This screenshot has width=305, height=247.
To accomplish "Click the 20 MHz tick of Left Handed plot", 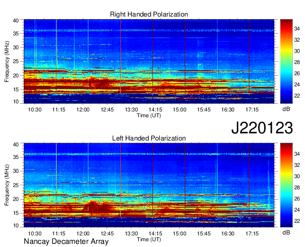I will tap(16, 199).
